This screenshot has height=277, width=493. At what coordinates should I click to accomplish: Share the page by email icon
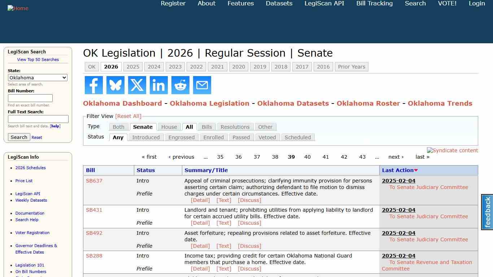pos(202,85)
